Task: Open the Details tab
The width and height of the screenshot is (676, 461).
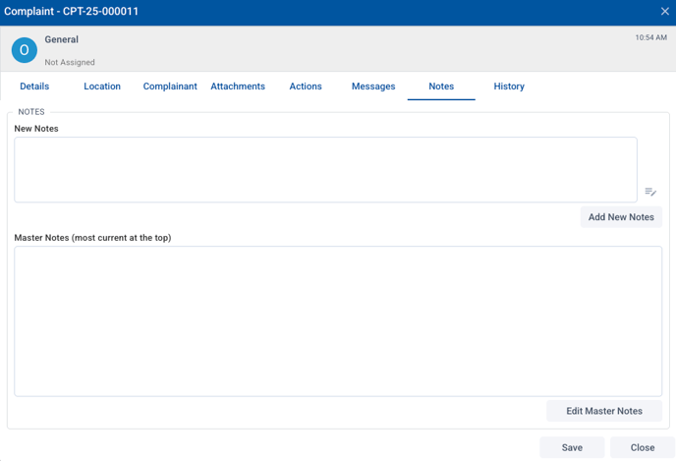Action: click(34, 86)
